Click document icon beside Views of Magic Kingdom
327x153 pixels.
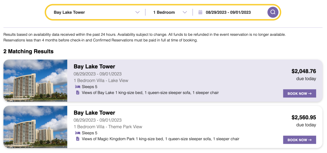pyautogui.click(x=78, y=139)
